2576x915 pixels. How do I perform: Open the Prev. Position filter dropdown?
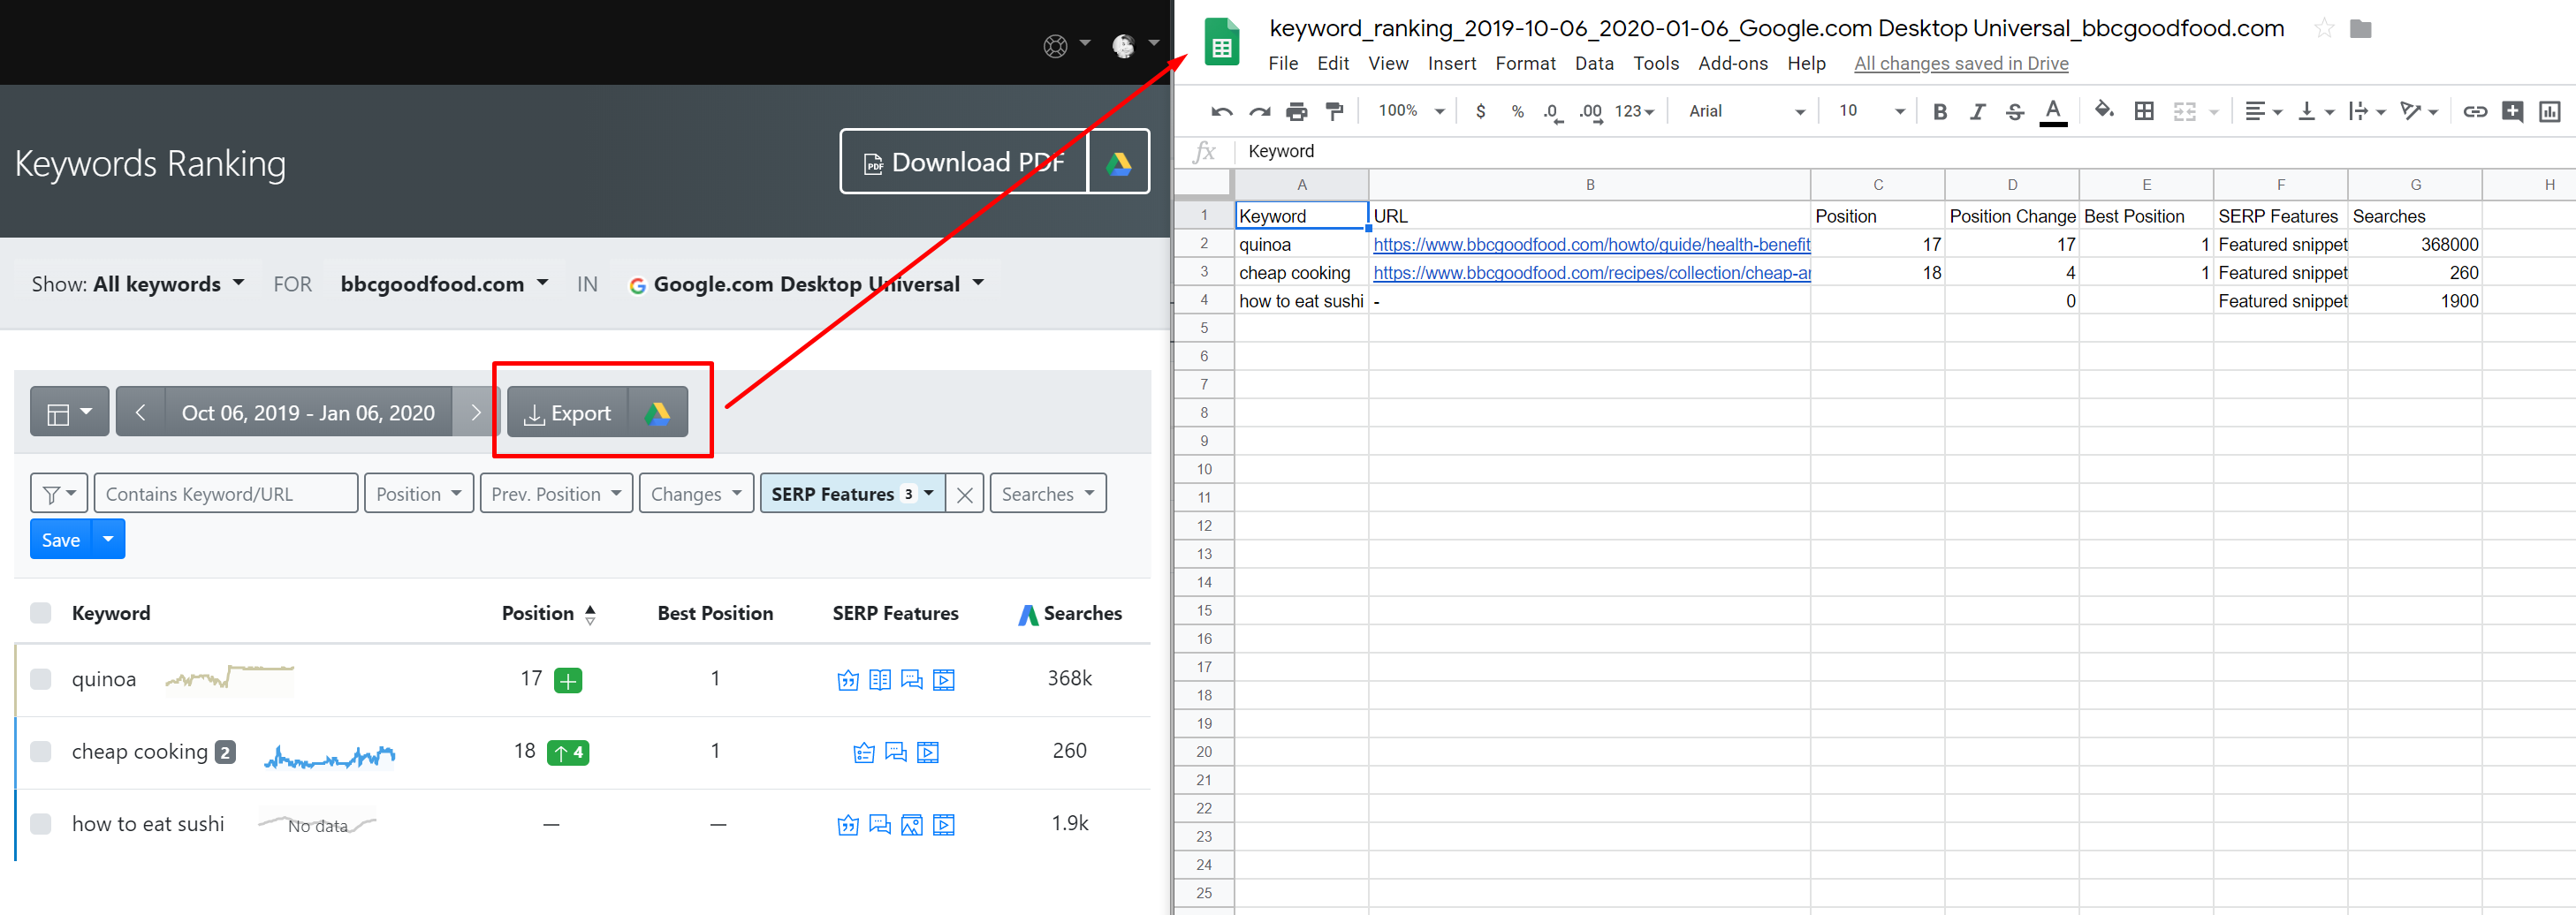556,494
